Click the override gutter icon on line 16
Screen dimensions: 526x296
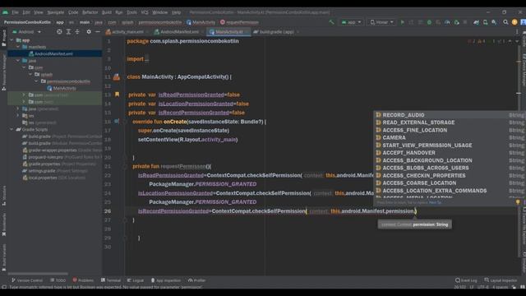coord(117,121)
